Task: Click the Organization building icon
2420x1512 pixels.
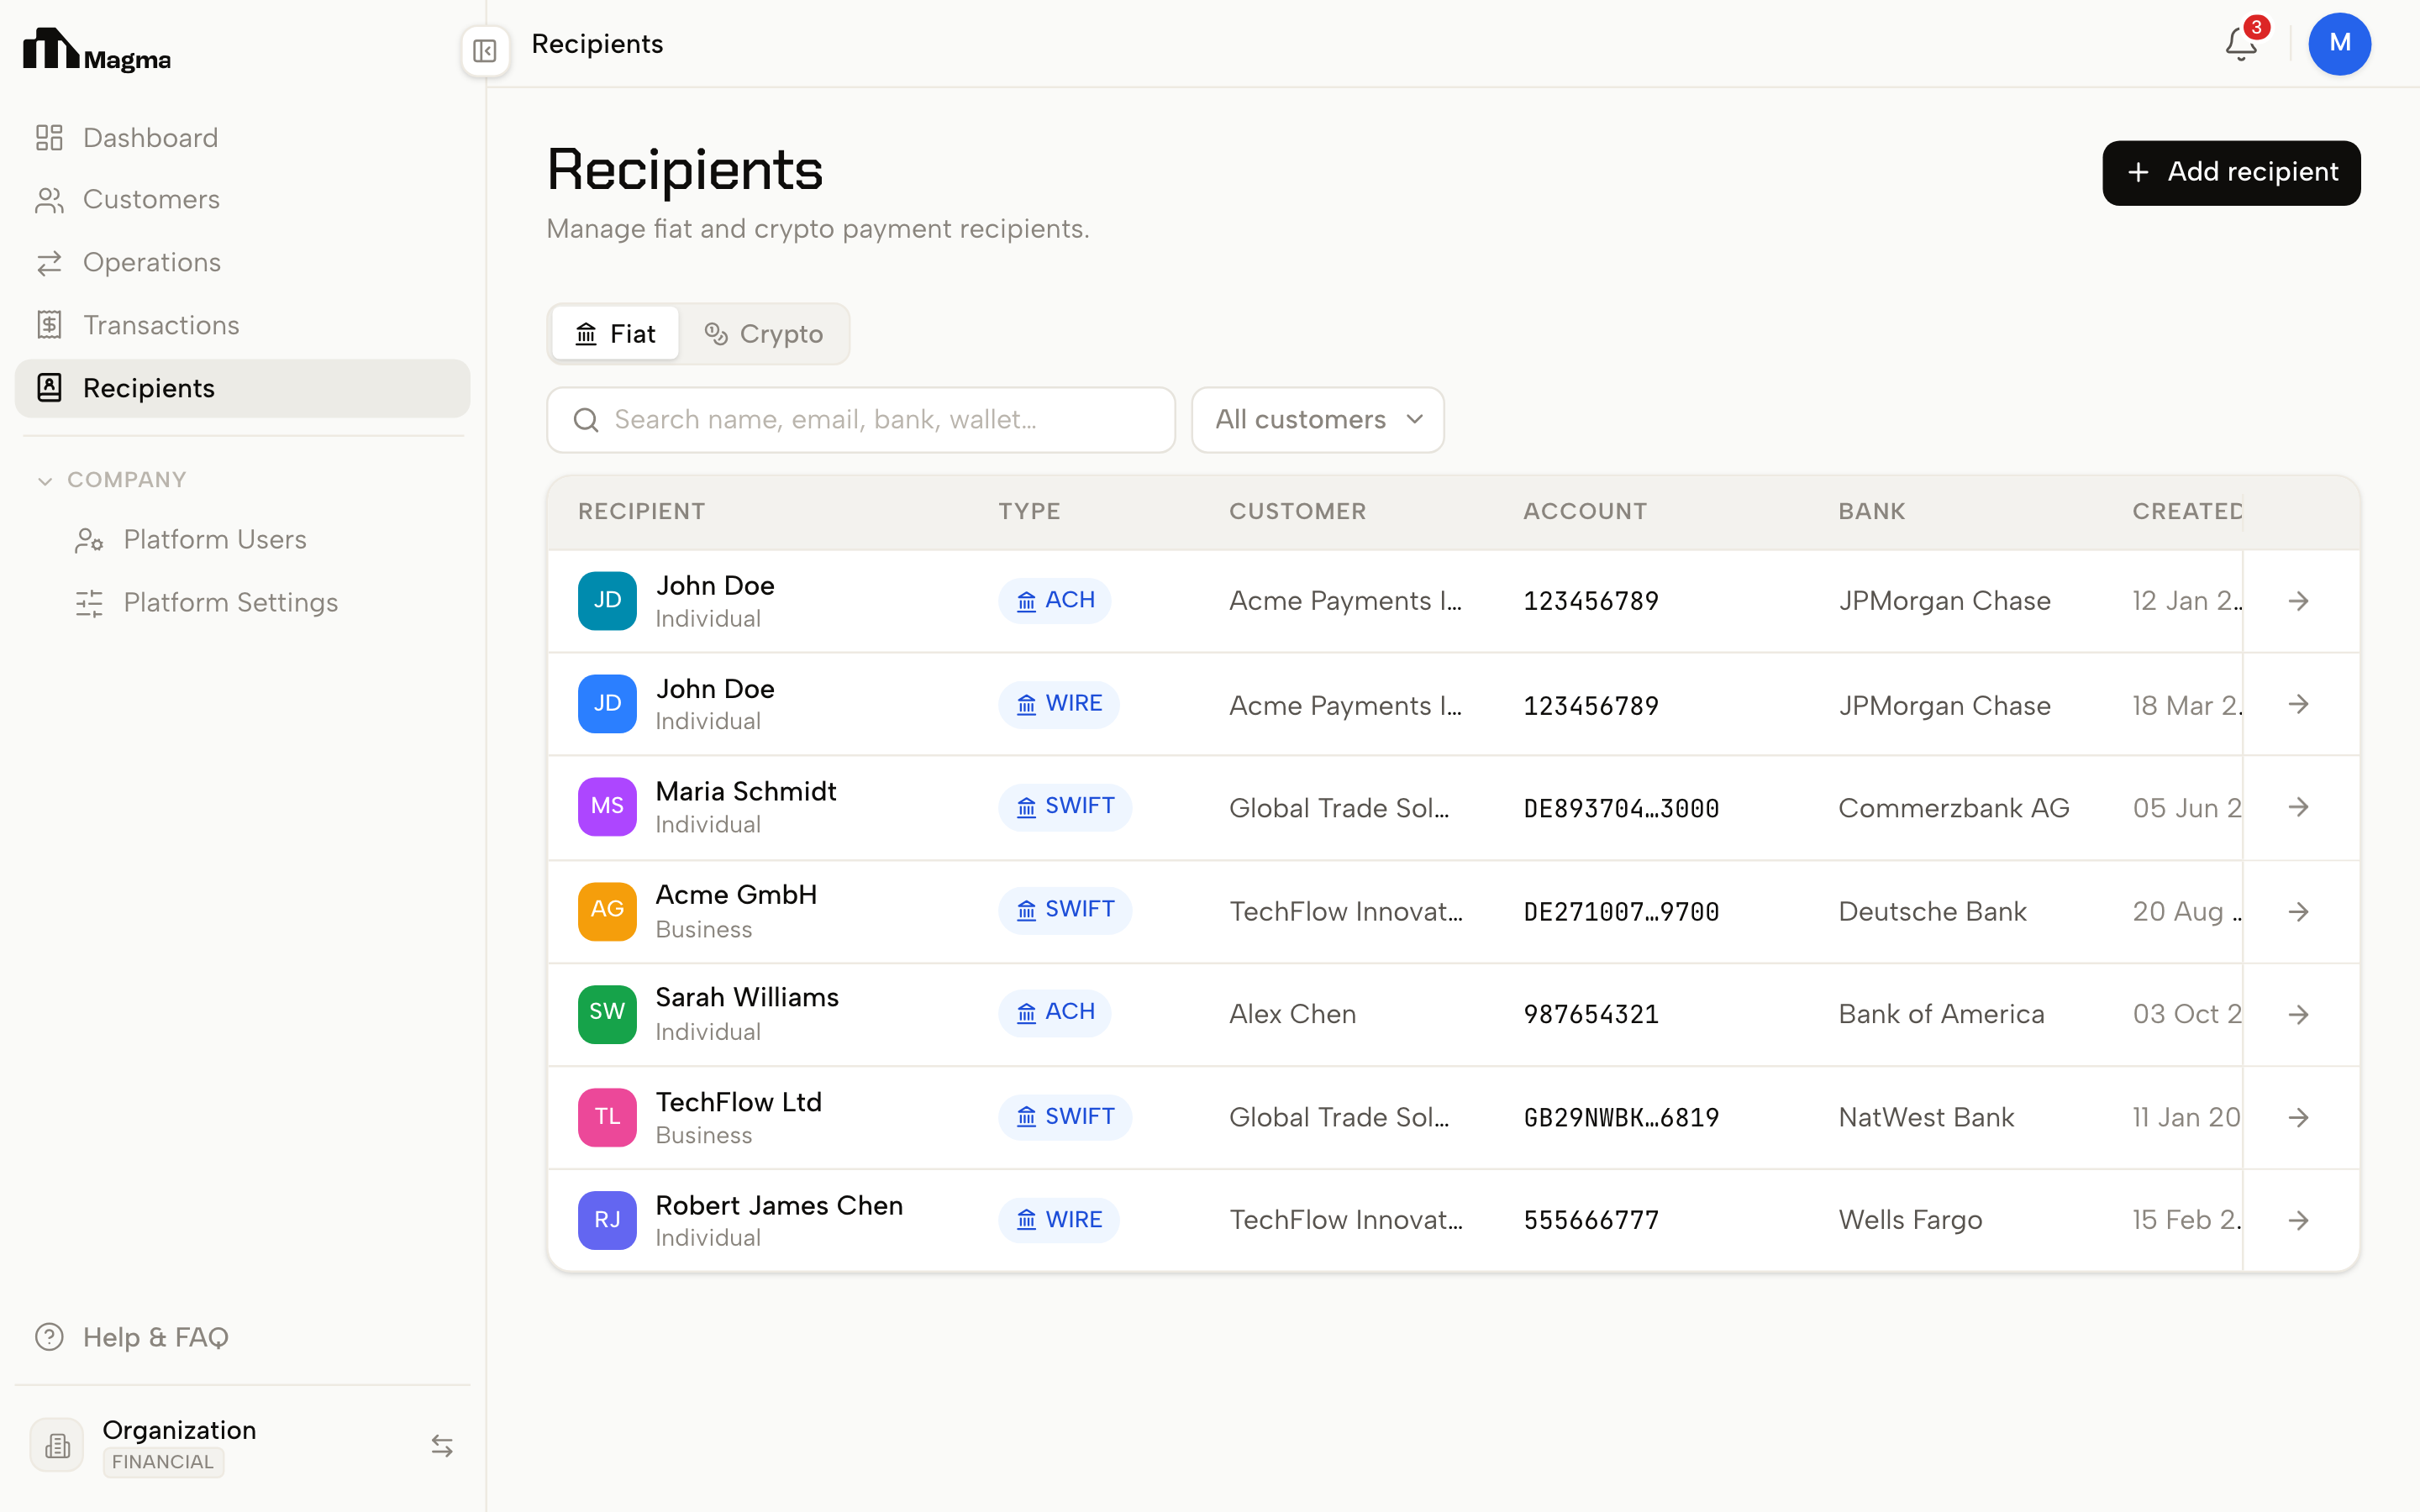Action: [x=57, y=1445]
